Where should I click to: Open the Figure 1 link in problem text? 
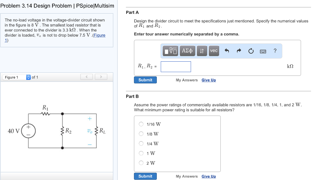[x=99, y=35]
